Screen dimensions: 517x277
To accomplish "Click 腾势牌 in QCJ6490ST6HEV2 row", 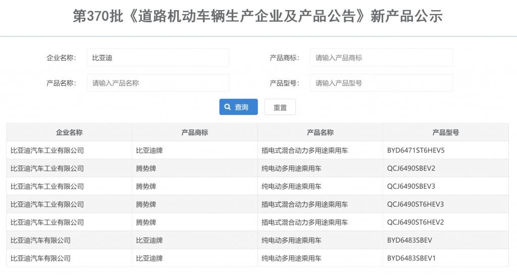I will (146, 223).
